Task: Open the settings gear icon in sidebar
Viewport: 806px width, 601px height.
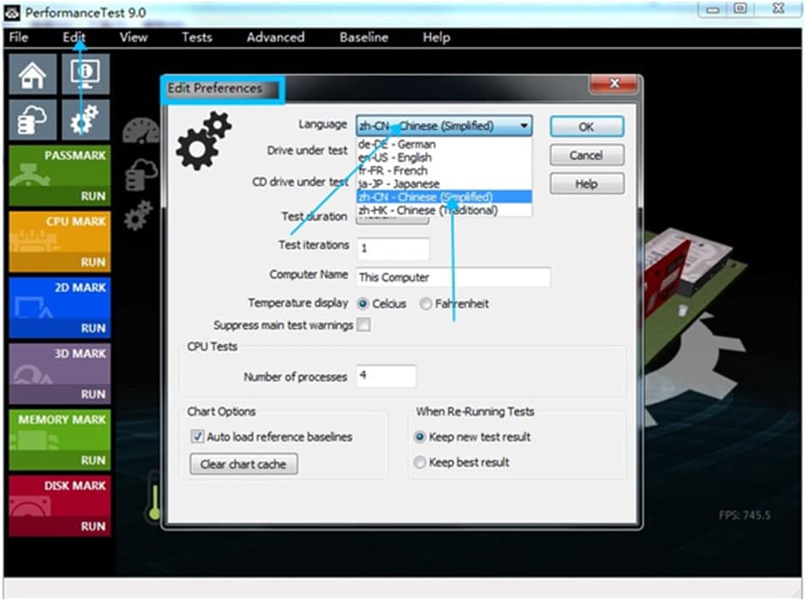Action: point(86,120)
